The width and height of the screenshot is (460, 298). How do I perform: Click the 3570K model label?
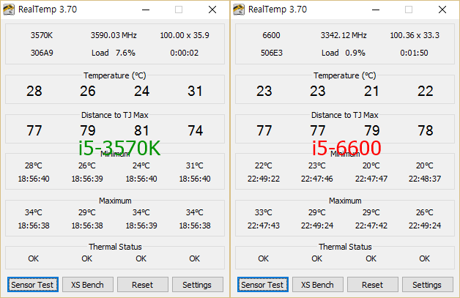[x=42, y=35]
